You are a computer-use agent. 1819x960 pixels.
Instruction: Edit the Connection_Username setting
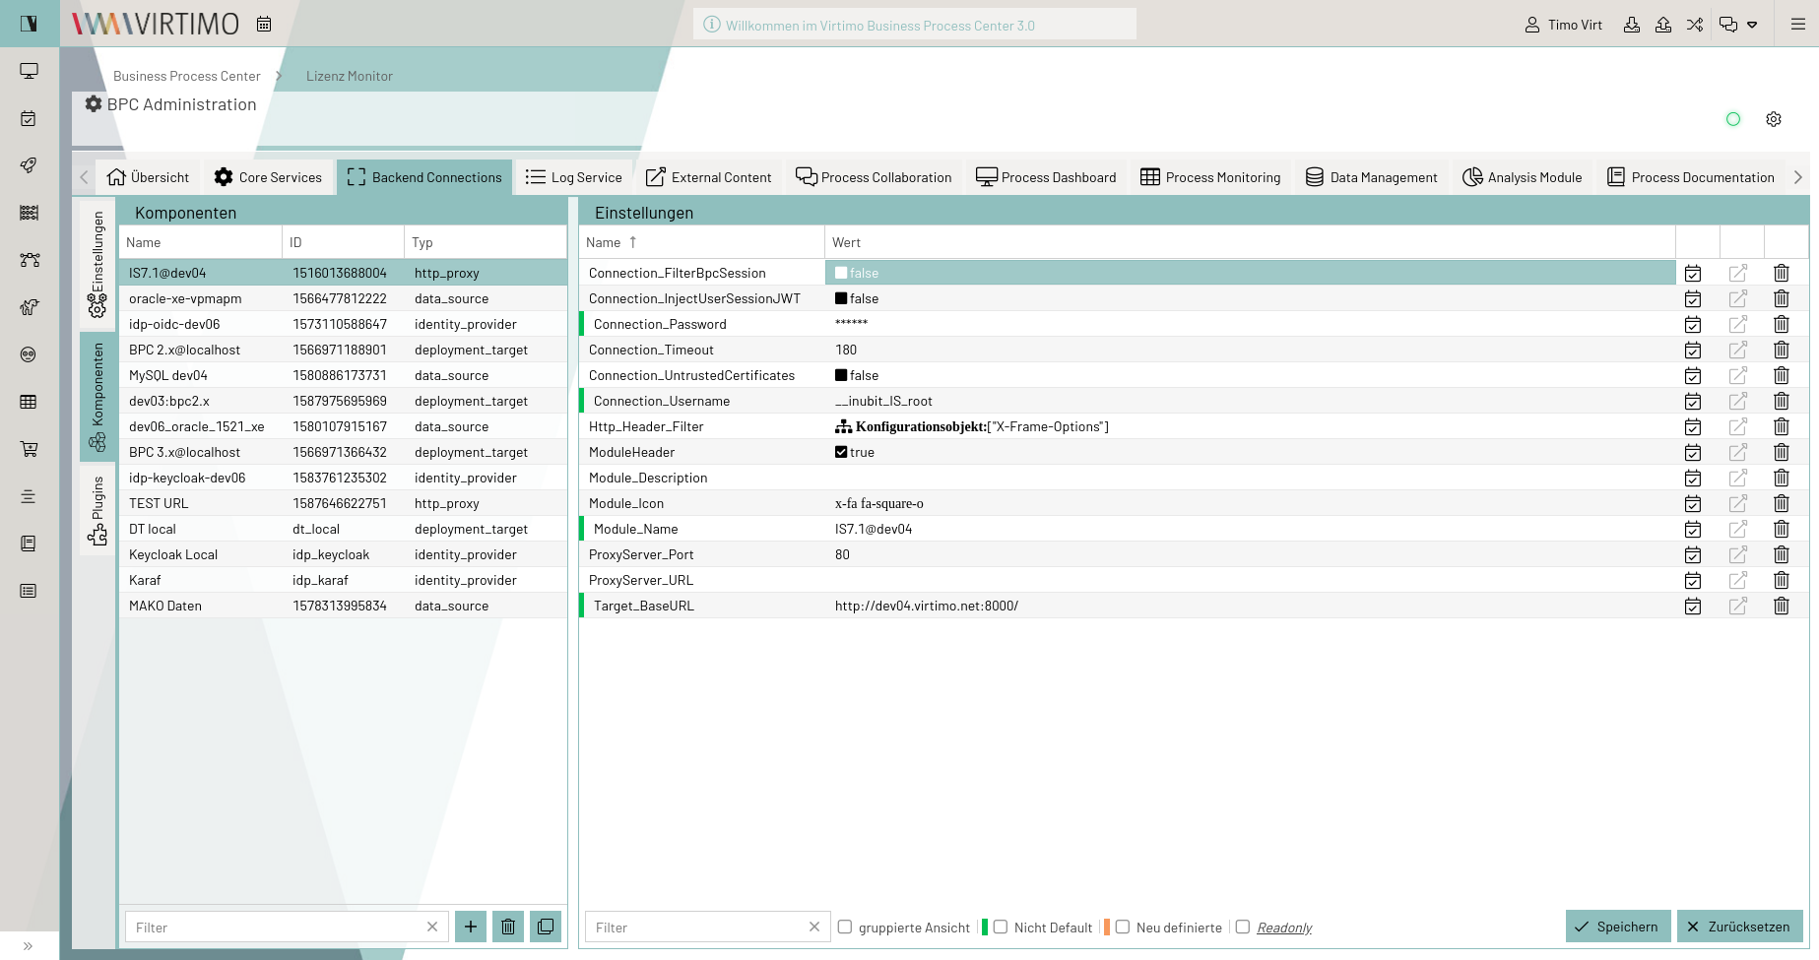coord(1738,401)
